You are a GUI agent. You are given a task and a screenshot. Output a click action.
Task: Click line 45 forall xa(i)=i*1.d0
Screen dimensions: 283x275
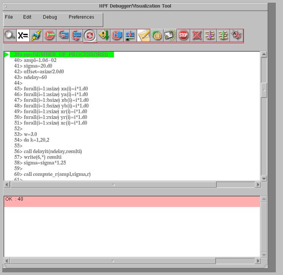coord(51,89)
